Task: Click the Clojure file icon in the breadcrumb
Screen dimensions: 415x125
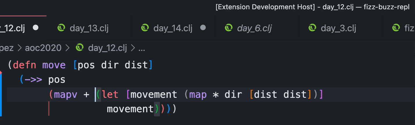Action: pos(79,47)
